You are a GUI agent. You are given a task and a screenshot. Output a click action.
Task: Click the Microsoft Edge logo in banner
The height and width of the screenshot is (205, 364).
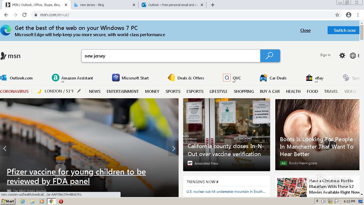pos(6,30)
